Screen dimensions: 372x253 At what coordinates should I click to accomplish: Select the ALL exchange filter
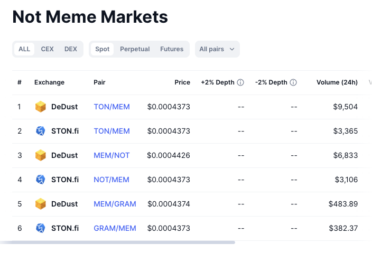click(x=24, y=49)
